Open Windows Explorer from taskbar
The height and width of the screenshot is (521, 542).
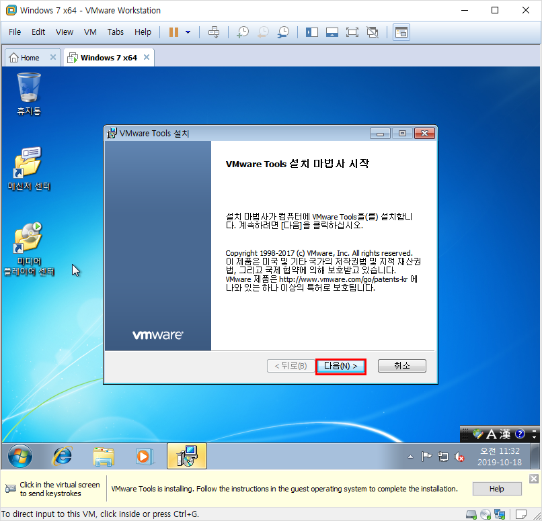point(104,456)
